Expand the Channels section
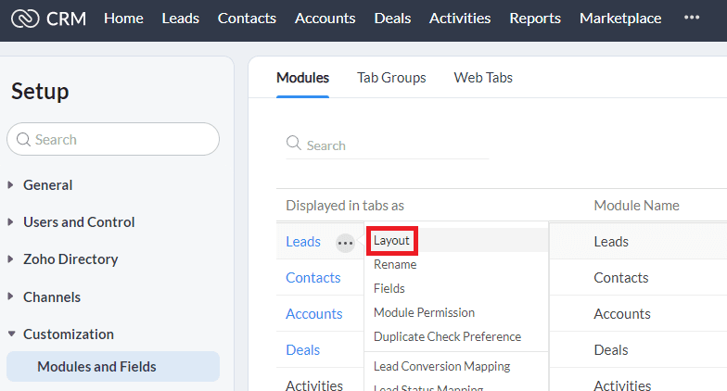Screen dimensions: 727x391 coord(51,297)
